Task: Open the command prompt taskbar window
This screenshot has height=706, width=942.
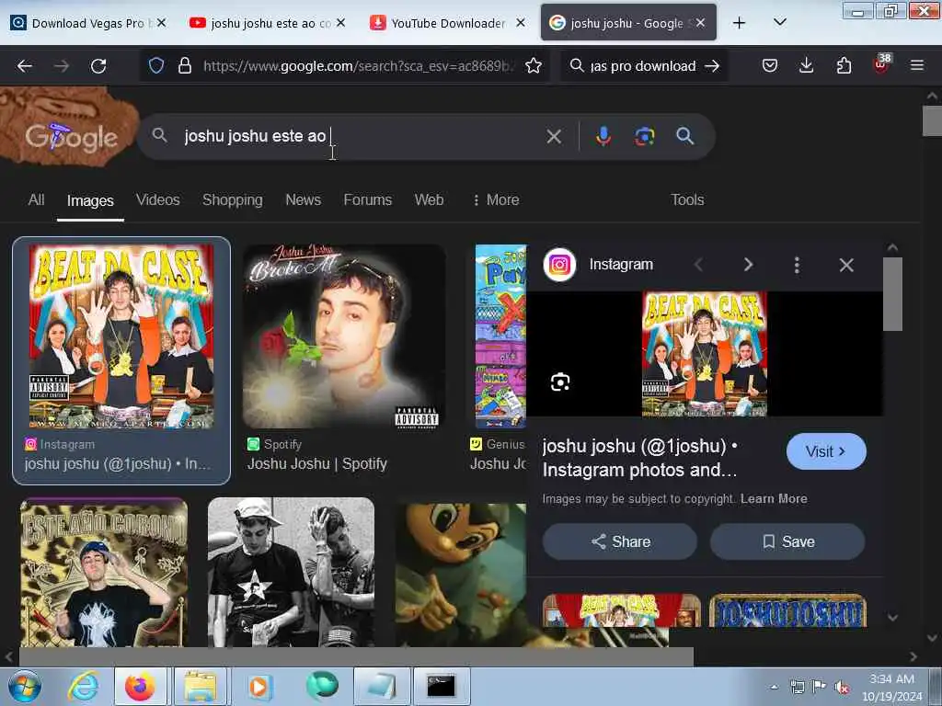Action: [442, 686]
